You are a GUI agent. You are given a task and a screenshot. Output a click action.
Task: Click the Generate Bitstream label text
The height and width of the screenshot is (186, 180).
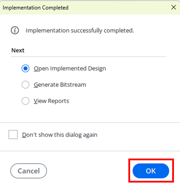click(60, 85)
